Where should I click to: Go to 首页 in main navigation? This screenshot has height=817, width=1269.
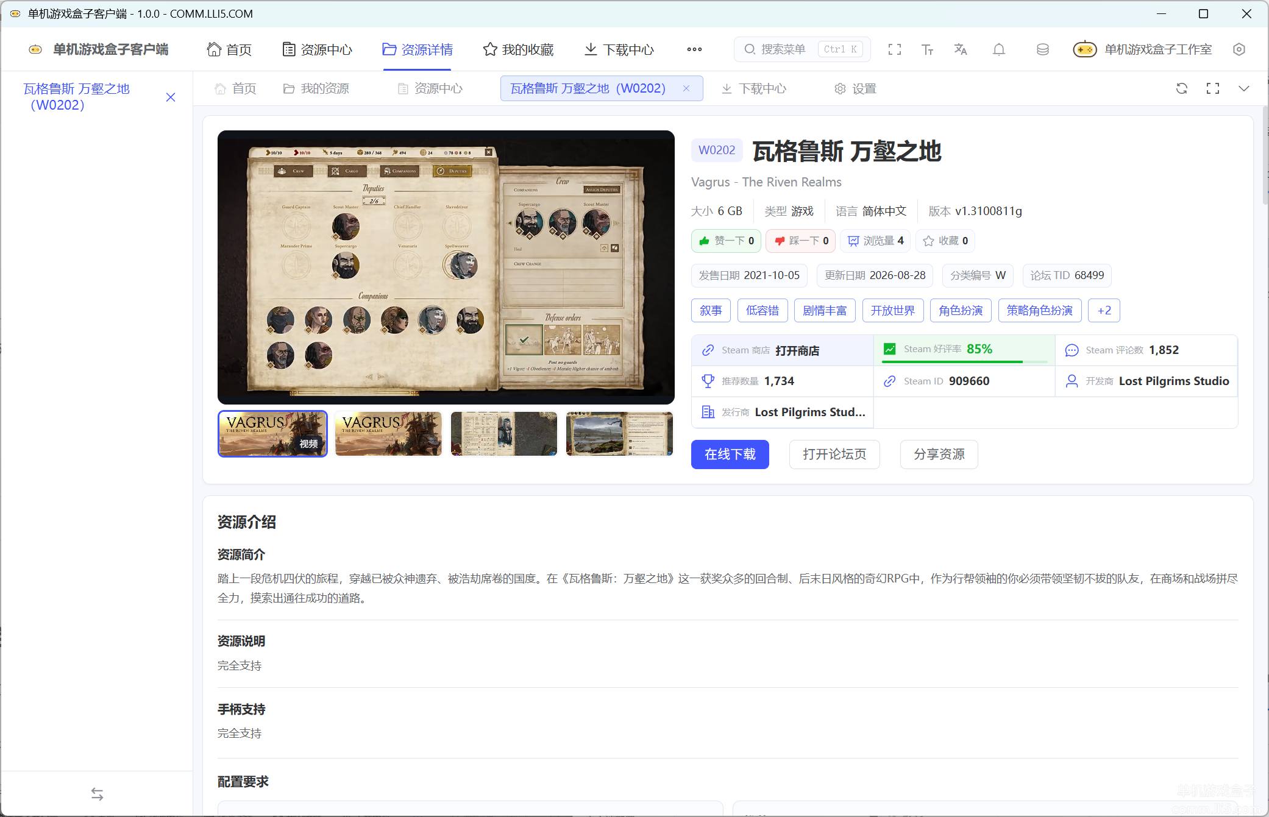tap(229, 49)
